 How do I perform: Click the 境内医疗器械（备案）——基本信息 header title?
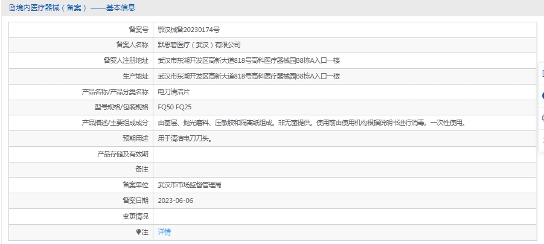click(75, 8)
